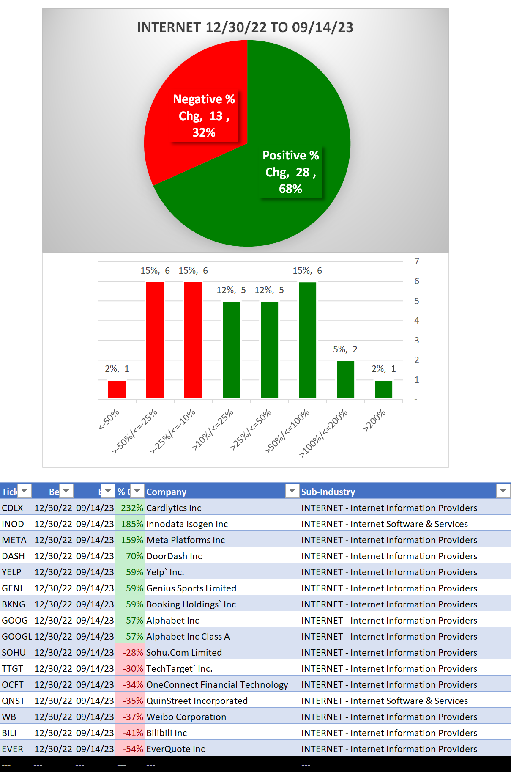Select the Alphabet Inc Class A company cell
511x772 pixels.
tap(222, 636)
